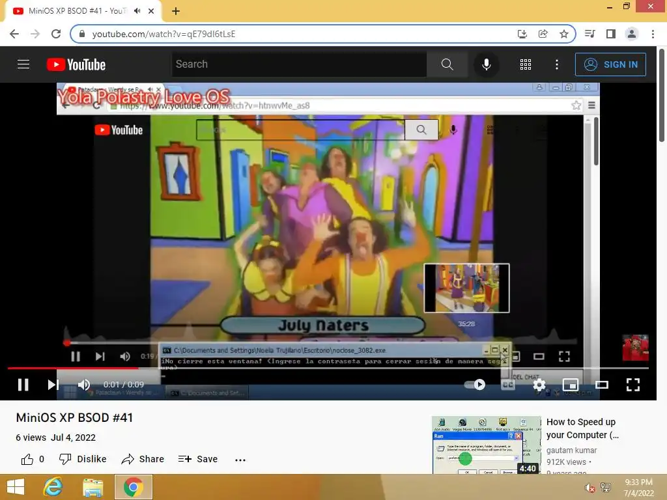Close the MiniOS XP BSOD #41 tab

coord(151,11)
